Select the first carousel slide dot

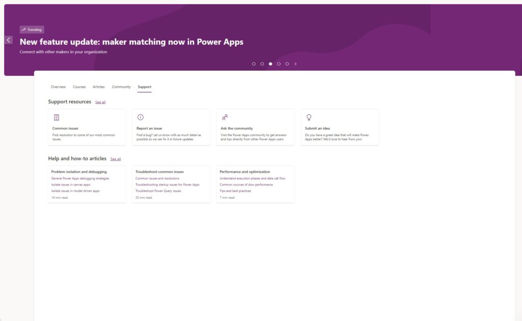point(254,64)
